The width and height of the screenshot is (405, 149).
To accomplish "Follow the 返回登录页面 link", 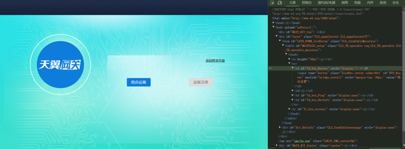I will coord(215,61).
